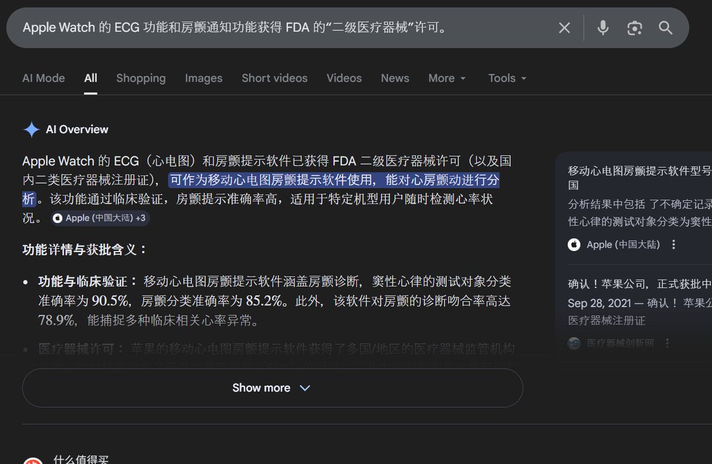The height and width of the screenshot is (464, 712).
Task: Open three-dot menu beside 医疗器械创新网 source
Action: click(x=667, y=343)
